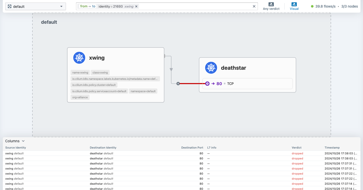Click the io.cilium.k8s.namespace.labels tag
363x190 pixels.
coord(115,79)
